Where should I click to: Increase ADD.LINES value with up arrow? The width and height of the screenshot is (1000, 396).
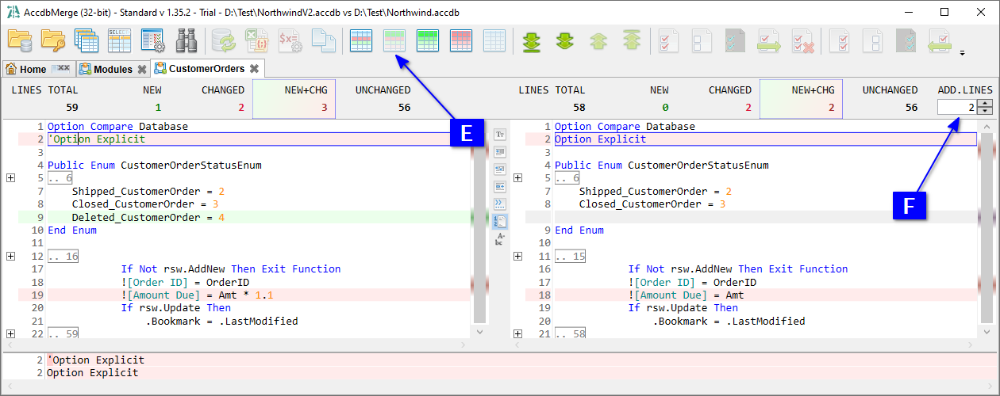tap(985, 103)
